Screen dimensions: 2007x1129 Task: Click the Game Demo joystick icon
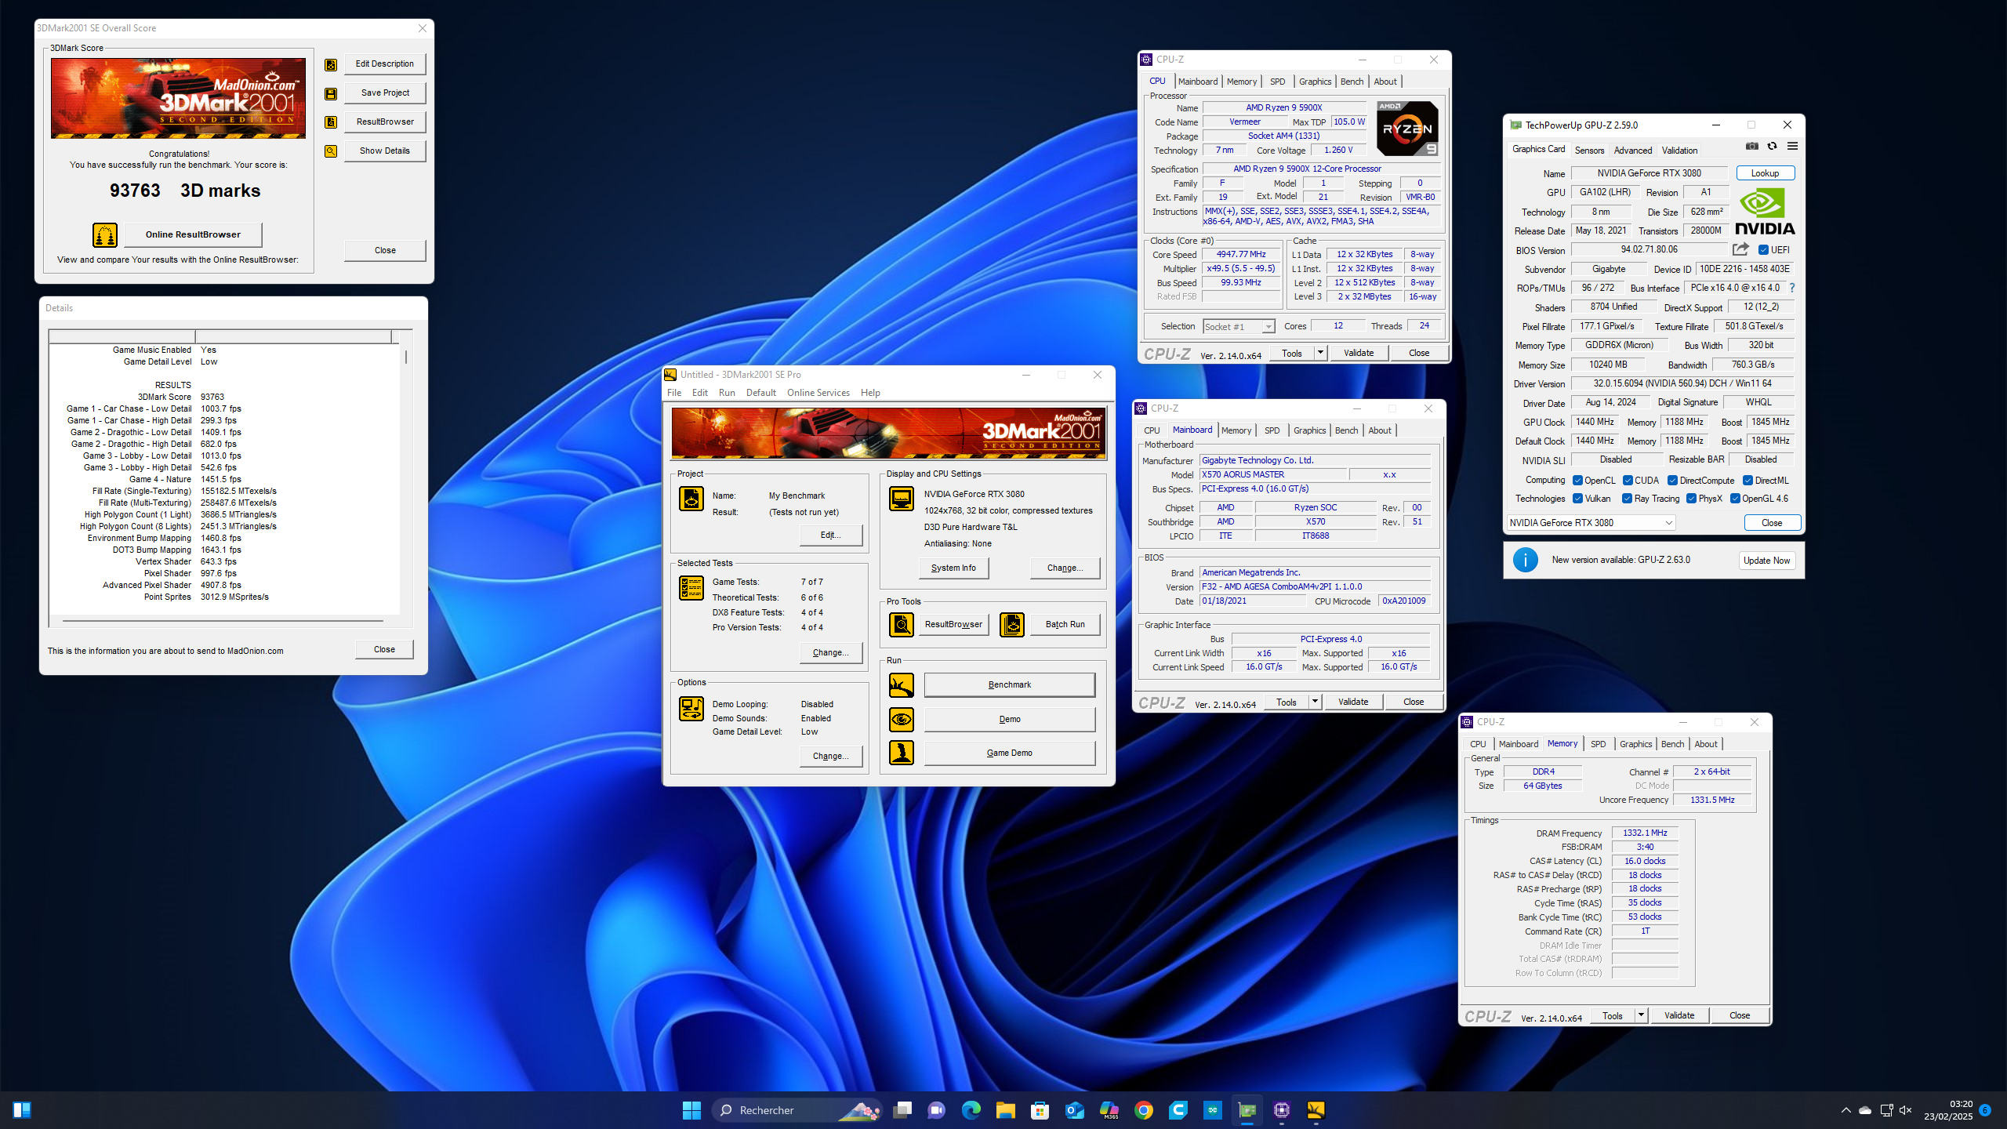point(901,753)
